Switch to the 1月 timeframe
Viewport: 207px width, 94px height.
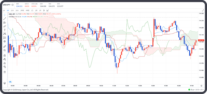point(40,10)
